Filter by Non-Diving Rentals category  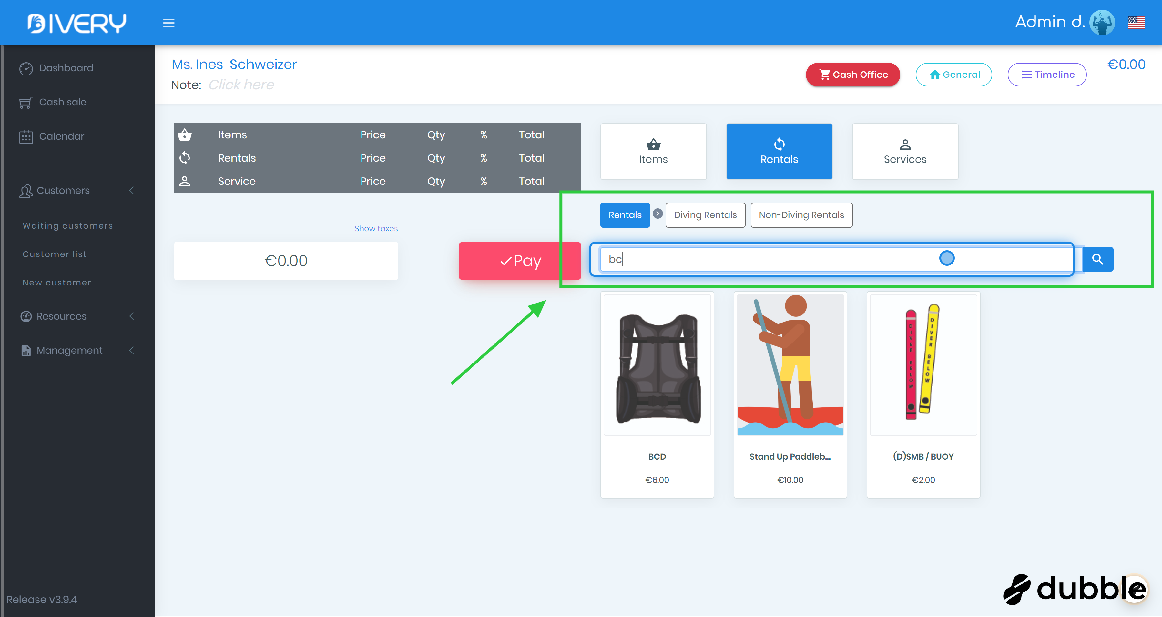(x=801, y=215)
